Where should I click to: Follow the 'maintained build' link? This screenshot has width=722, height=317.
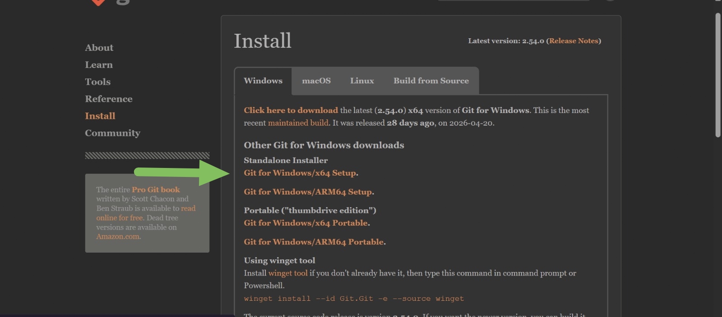coord(298,123)
